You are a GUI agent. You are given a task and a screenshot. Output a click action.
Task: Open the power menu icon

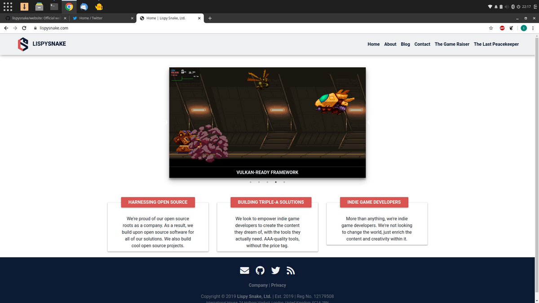coord(518,7)
